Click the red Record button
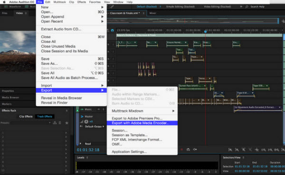This screenshot has width=285, height=175. pyautogui.click(x=181, y=149)
